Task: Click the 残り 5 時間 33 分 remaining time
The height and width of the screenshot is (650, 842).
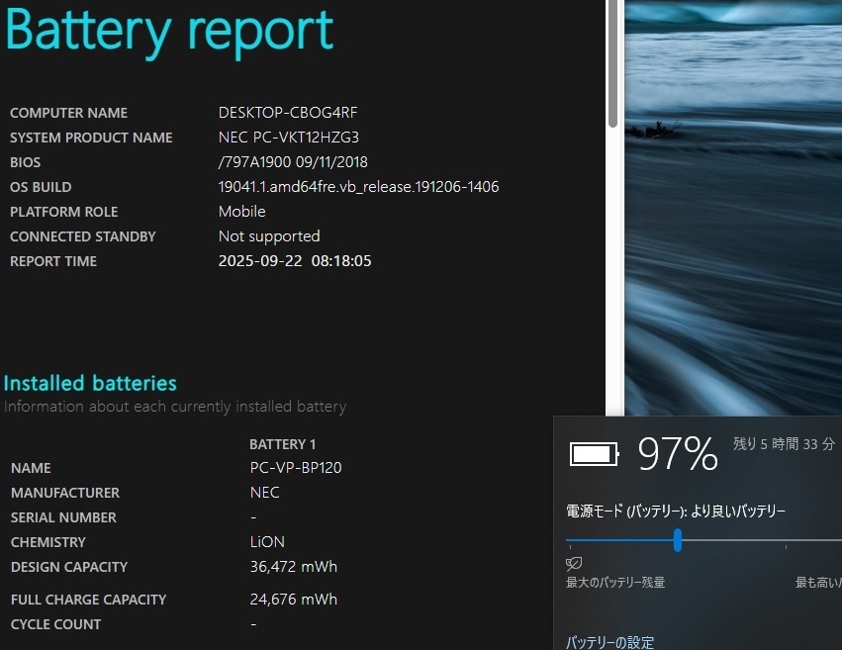Action: pos(784,444)
